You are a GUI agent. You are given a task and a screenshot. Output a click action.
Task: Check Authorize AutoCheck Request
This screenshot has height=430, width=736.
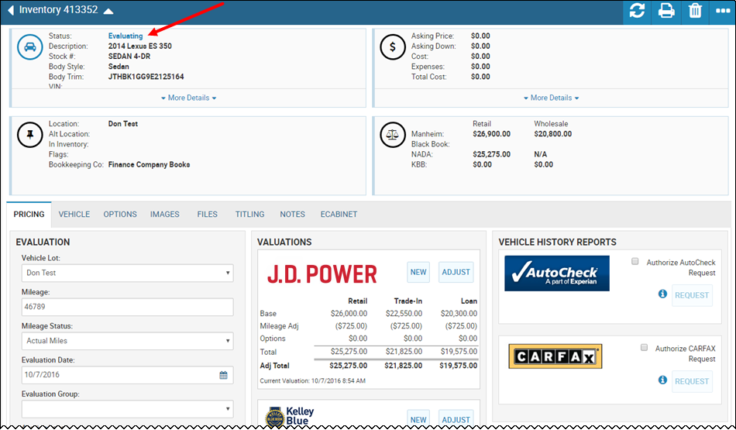pos(635,261)
